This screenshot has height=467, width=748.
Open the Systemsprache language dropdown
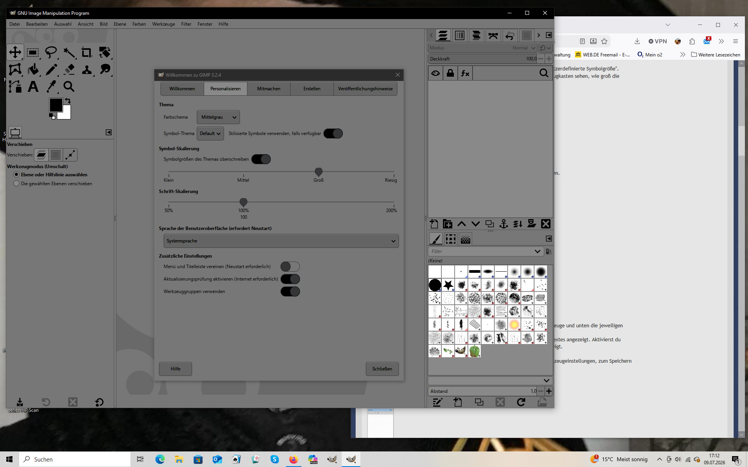click(281, 241)
